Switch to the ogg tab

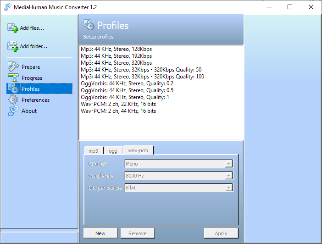[x=113, y=150]
